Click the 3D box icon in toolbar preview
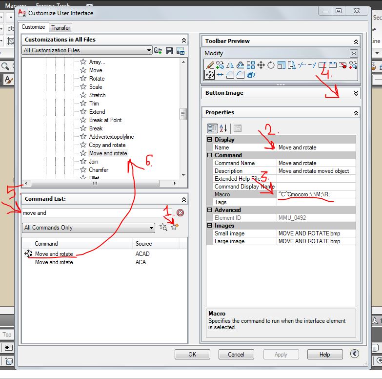The image size is (382, 379). (250, 75)
